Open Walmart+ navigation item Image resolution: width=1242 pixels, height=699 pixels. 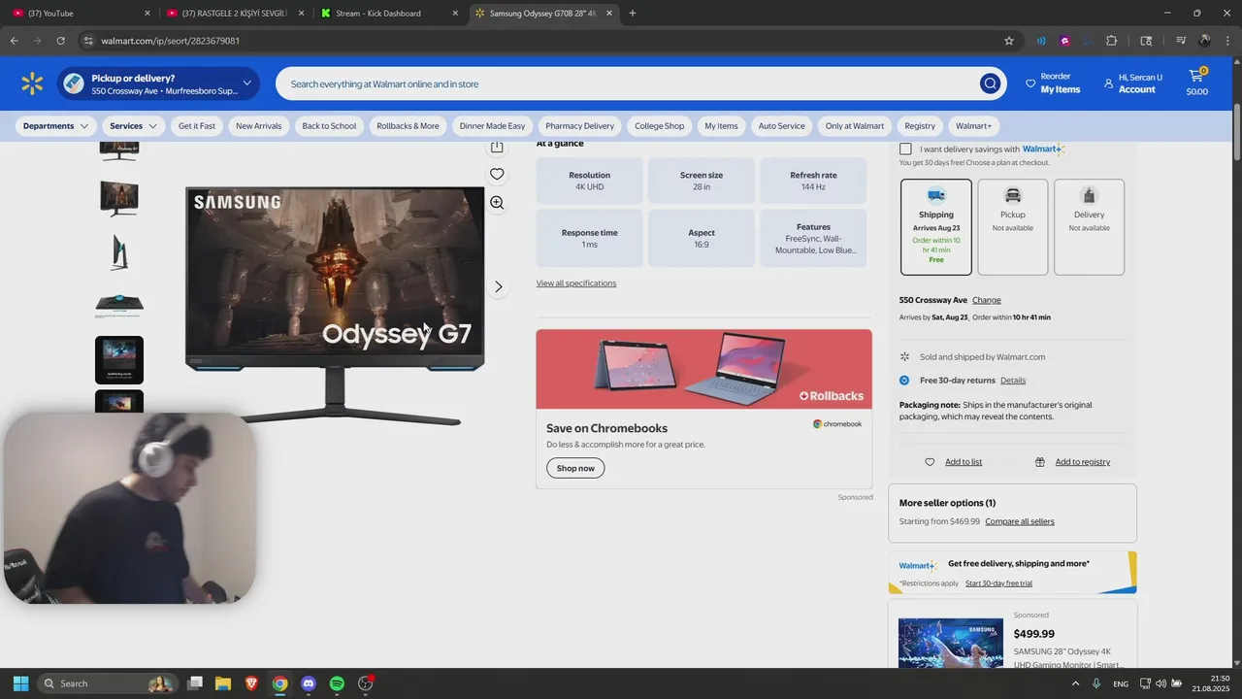(x=974, y=126)
